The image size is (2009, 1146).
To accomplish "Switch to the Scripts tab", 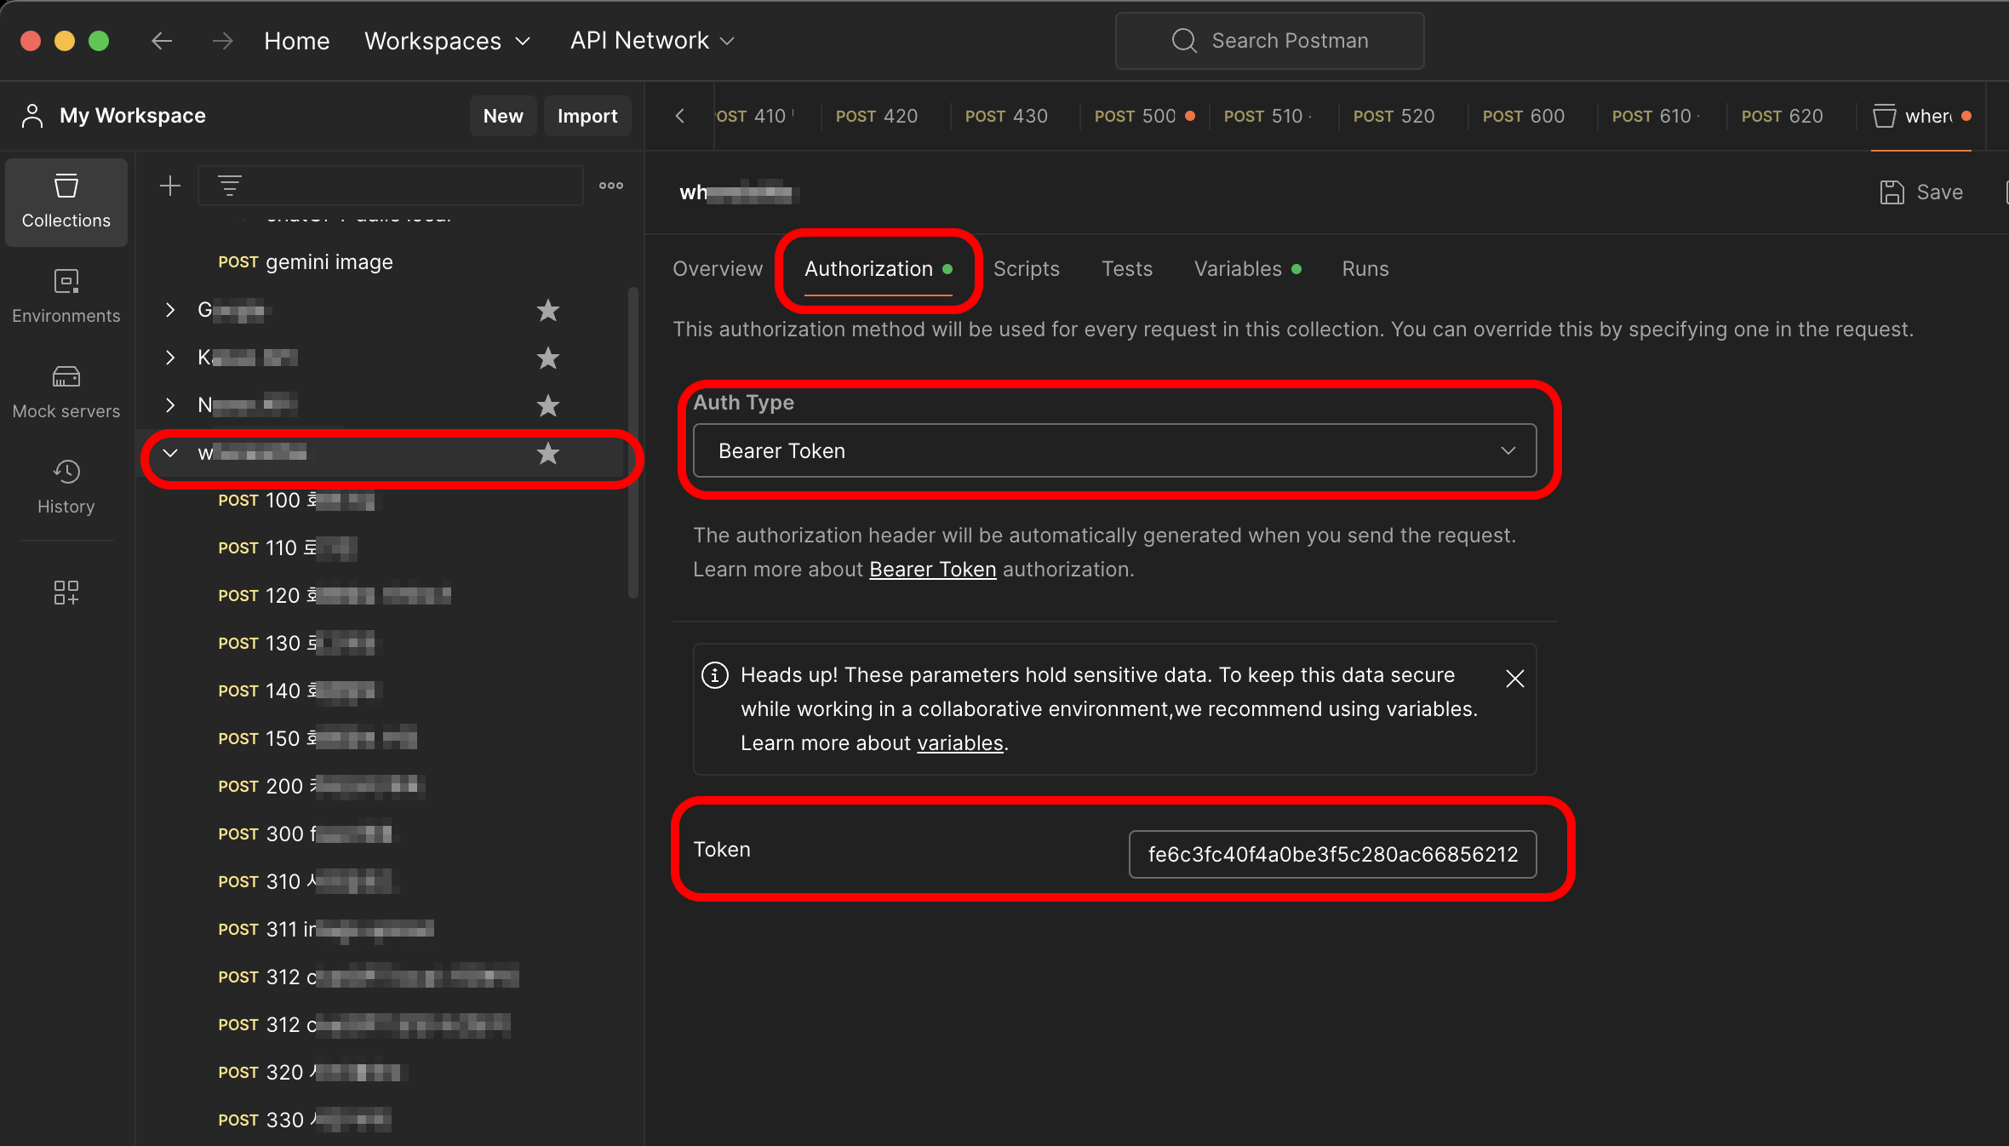I will click(1026, 269).
